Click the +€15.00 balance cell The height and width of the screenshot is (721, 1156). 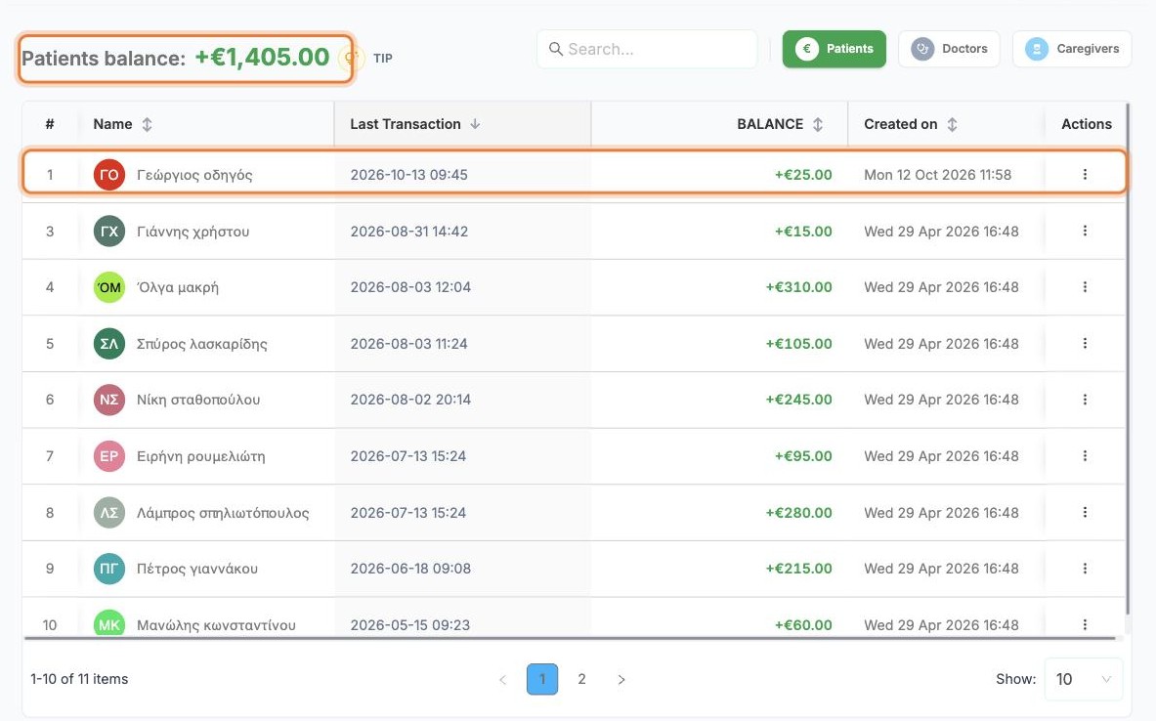click(803, 232)
